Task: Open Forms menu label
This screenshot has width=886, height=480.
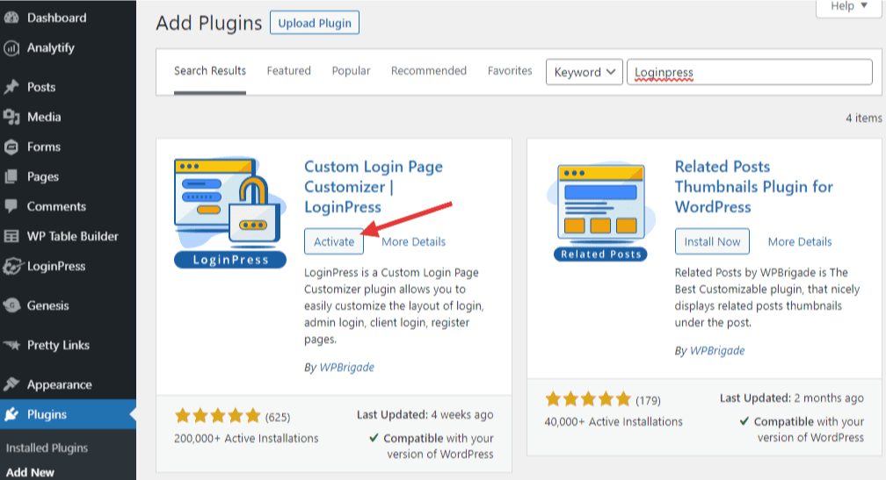Action: pyautogui.click(x=44, y=147)
